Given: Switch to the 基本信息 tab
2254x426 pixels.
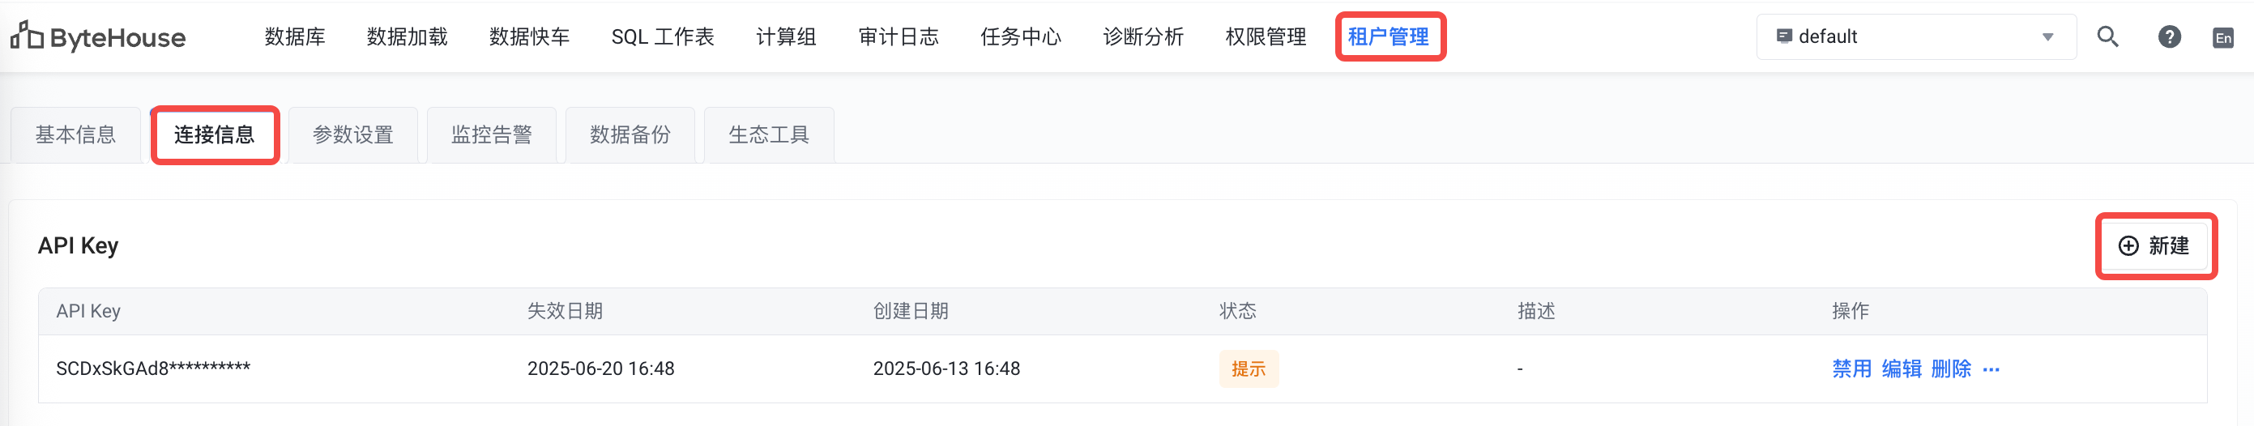Looking at the screenshot, I should pyautogui.click(x=75, y=134).
